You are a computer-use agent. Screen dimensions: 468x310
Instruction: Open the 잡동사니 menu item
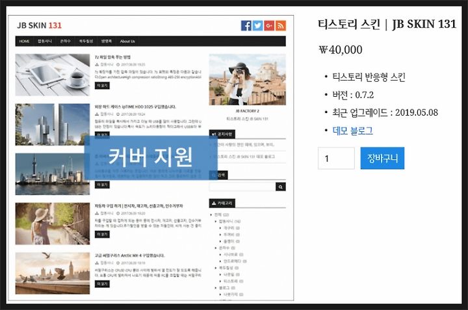(x=45, y=41)
